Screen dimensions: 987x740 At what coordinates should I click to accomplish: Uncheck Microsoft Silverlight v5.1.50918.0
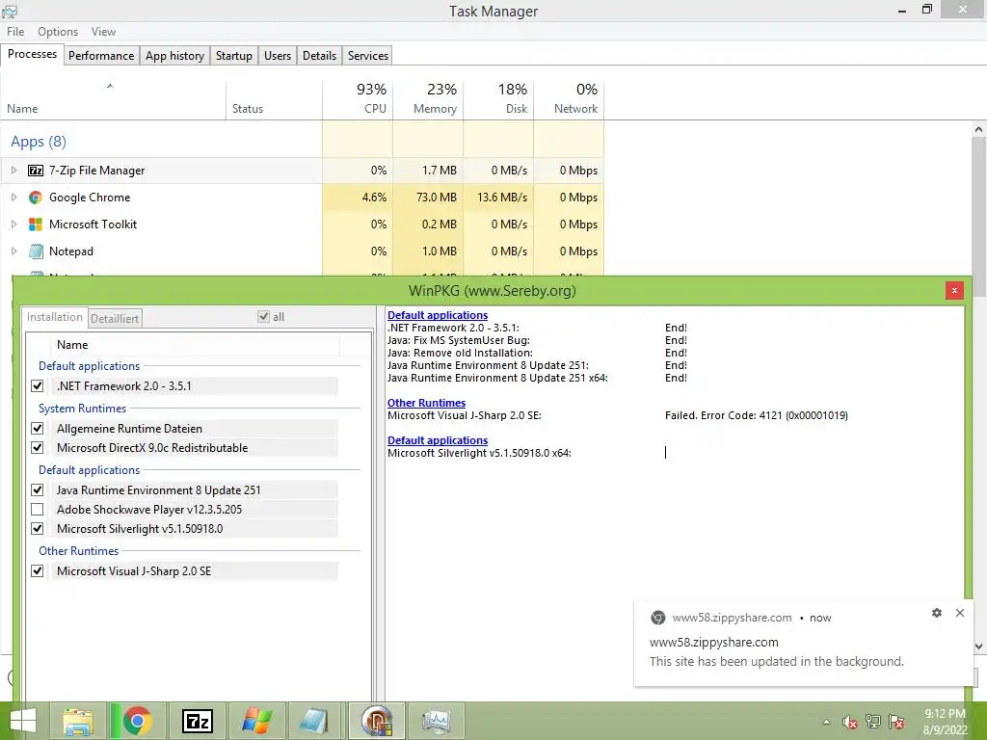point(38,529)
